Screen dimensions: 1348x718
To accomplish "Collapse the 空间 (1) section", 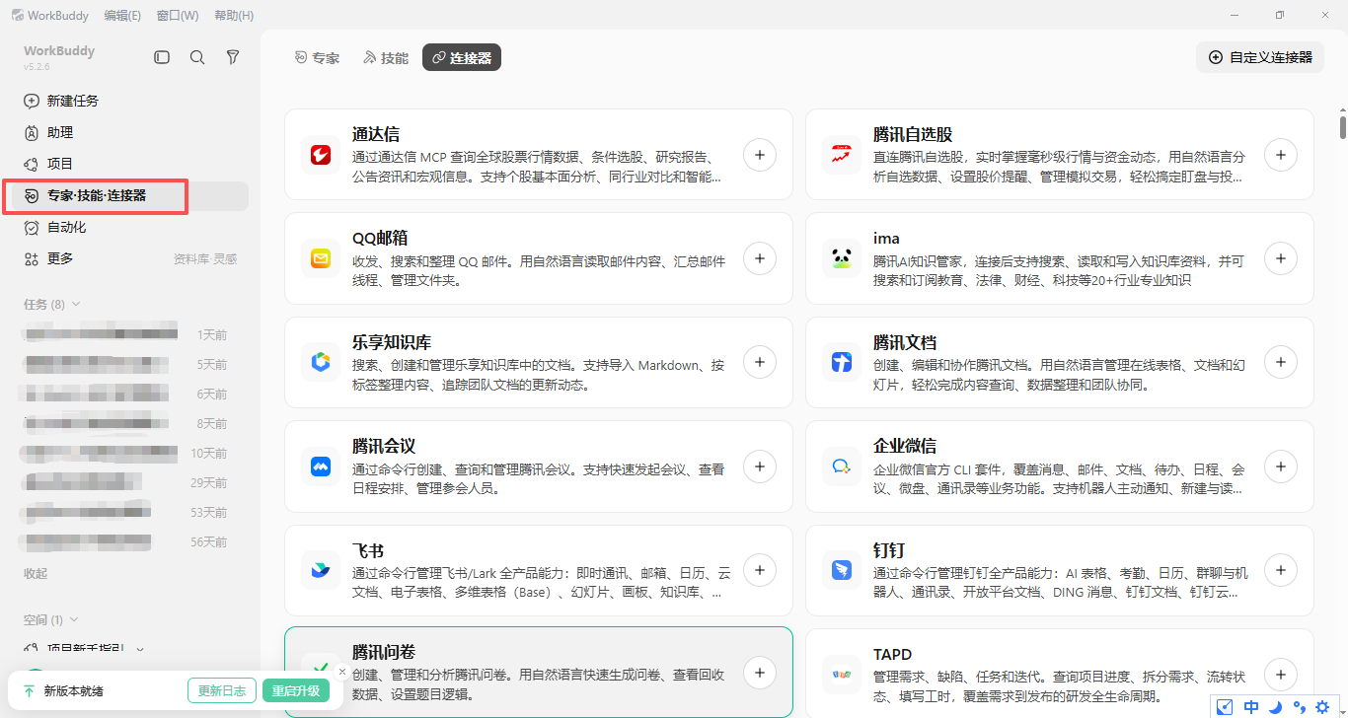I will coord(51,619).
